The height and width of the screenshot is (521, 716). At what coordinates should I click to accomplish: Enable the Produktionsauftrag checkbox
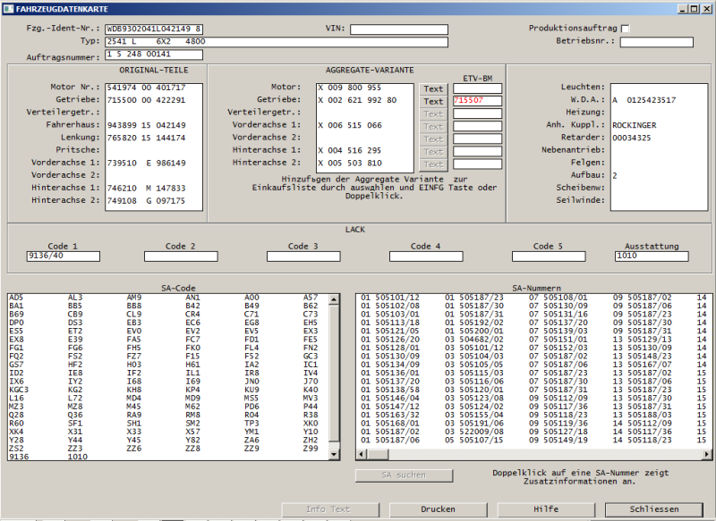pos(626,29)
